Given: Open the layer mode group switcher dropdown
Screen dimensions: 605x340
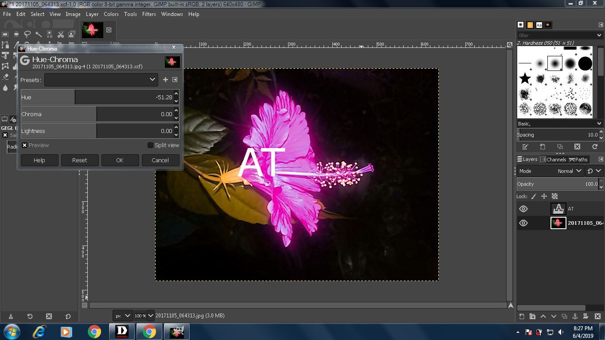Looking at the screenshot, I should point(594,171).
